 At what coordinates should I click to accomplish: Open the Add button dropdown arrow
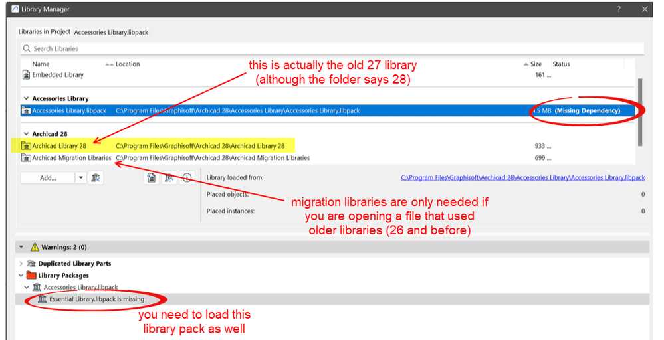tap(81, 178)
